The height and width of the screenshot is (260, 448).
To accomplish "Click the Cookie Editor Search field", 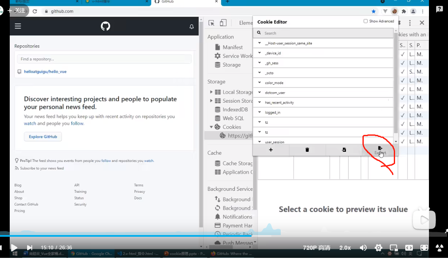I will pyautogui.click(x=323, y=33).
